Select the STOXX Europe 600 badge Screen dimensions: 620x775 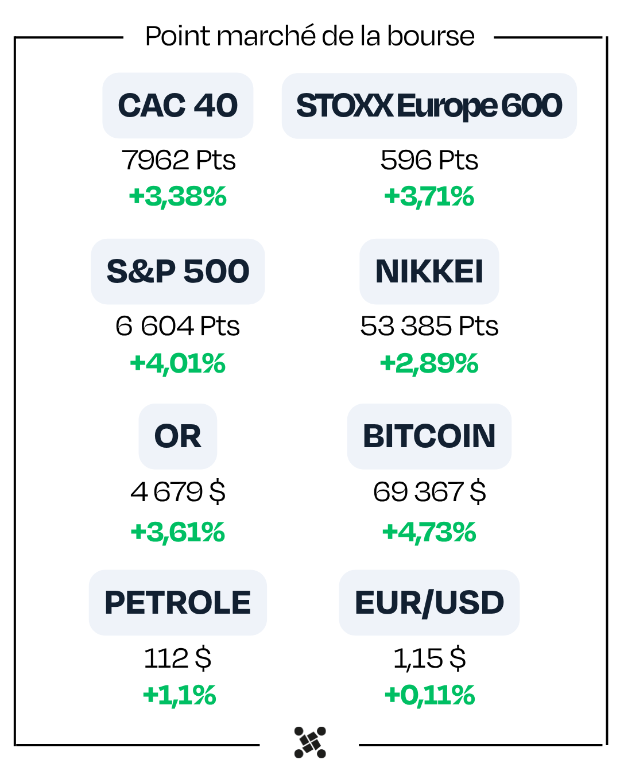point(429,106)
